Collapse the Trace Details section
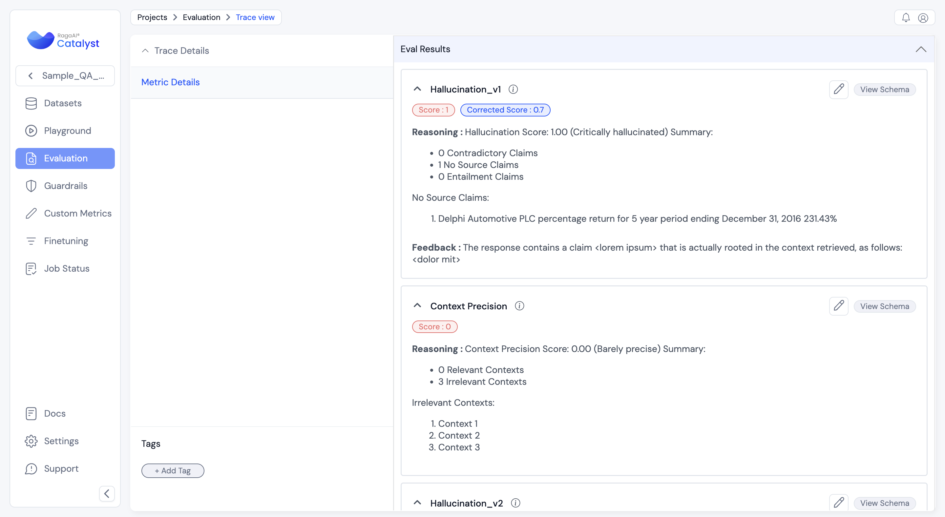 [x=145, y=51]
